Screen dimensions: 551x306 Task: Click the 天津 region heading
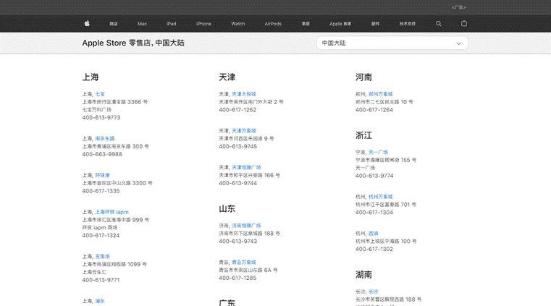pyautogui.click(x=227, y=77)
